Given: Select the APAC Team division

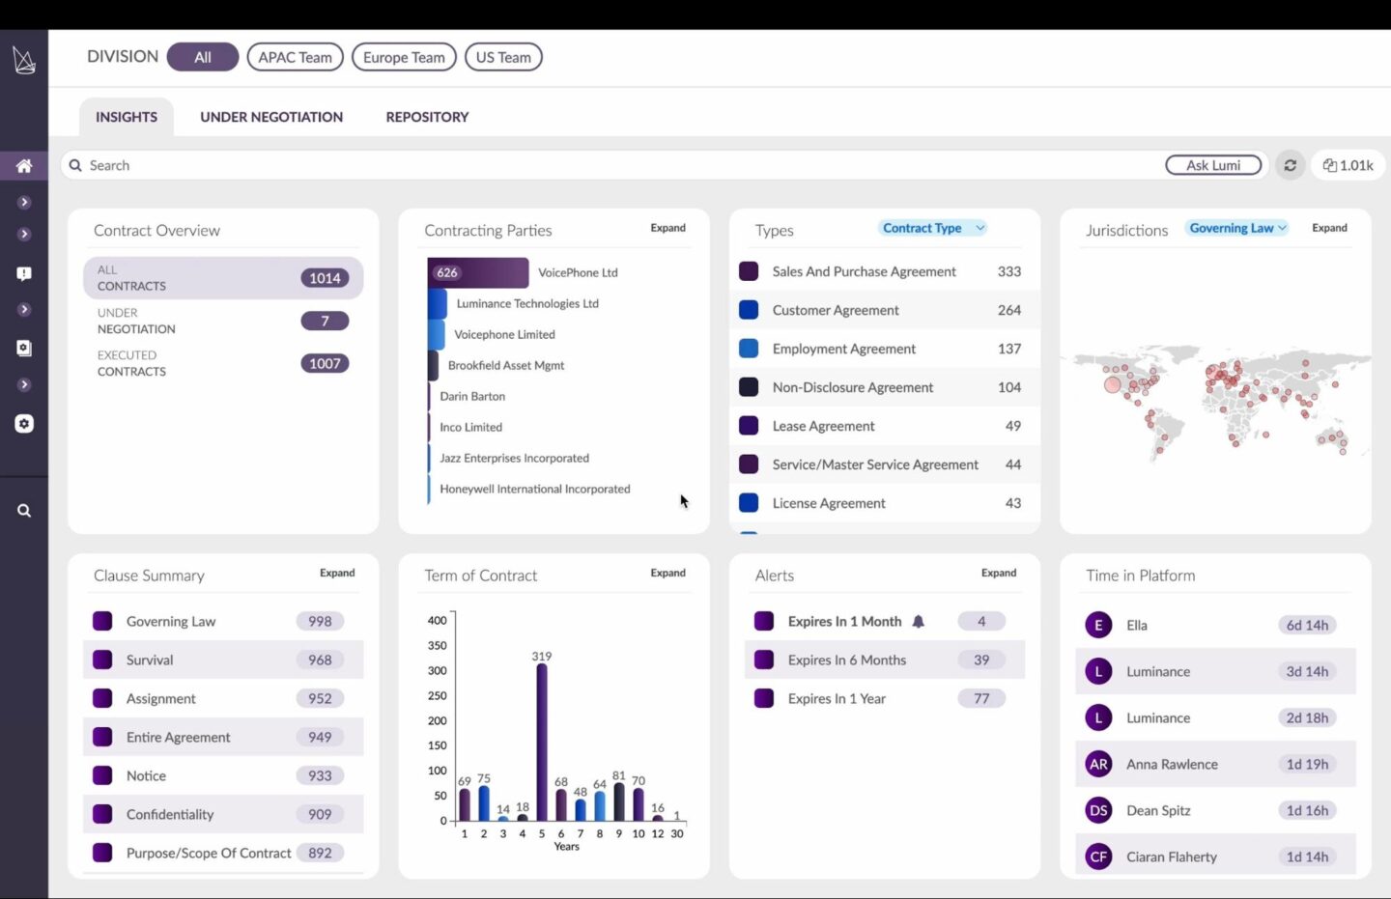Looking at the screenshot, I should [295, 56].
